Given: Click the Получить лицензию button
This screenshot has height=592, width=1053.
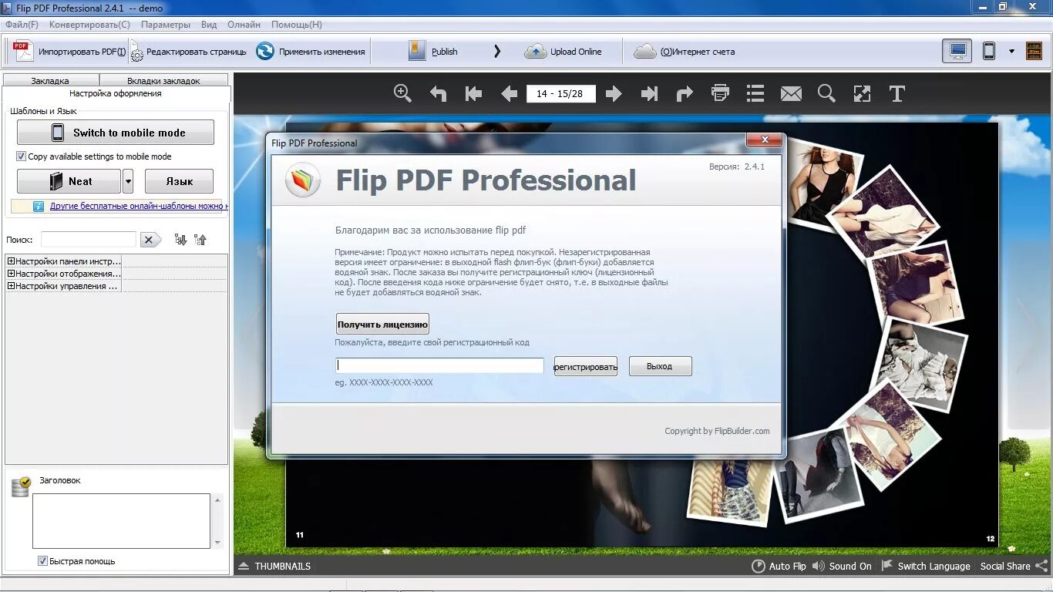Looking at the screenshot, I should point(382,324).
